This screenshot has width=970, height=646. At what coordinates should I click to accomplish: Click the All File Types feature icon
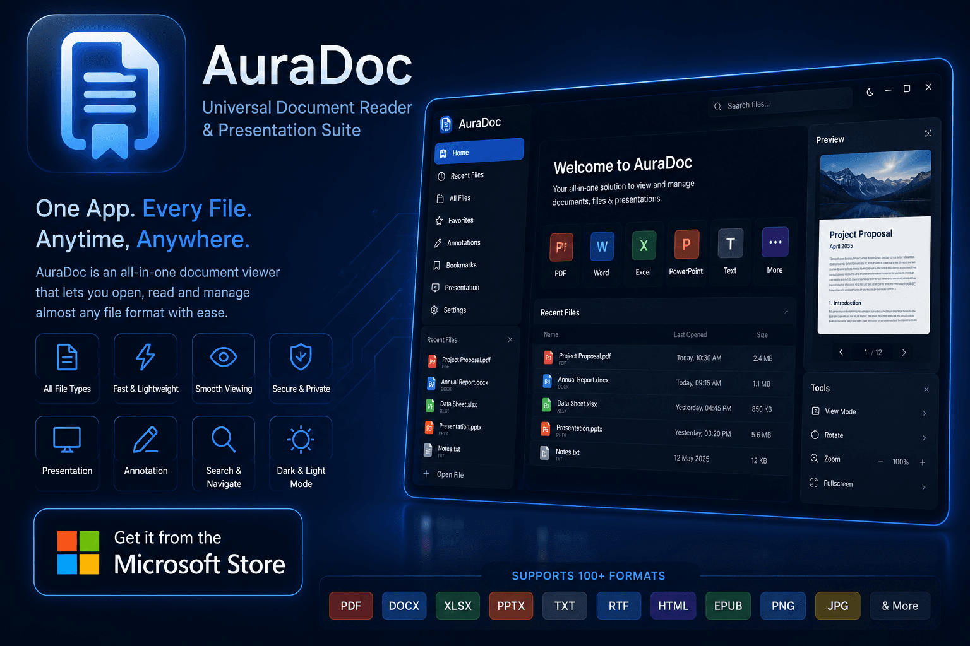coord(67,357)
